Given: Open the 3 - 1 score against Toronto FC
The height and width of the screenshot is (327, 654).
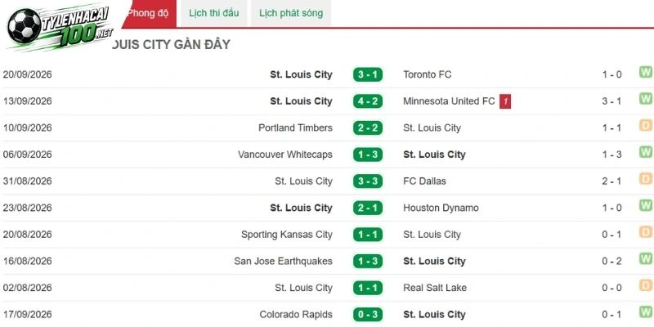Looking at the screenshot, I should coord(367,74).
